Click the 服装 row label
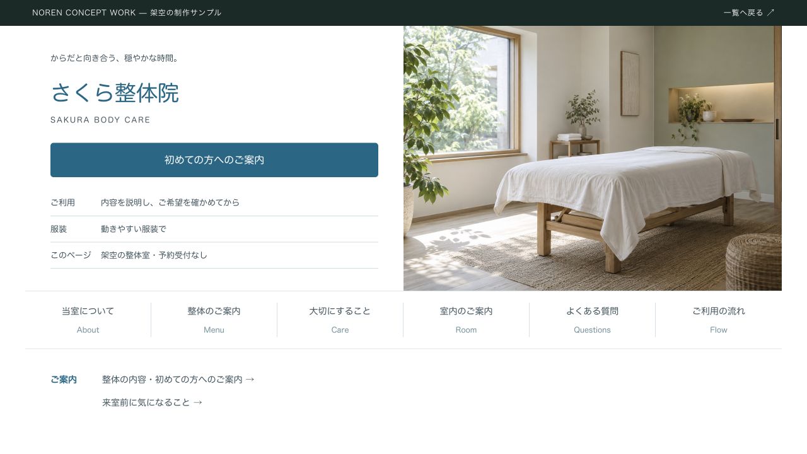The height and width of the screenshot is (454, 807). 59,229
